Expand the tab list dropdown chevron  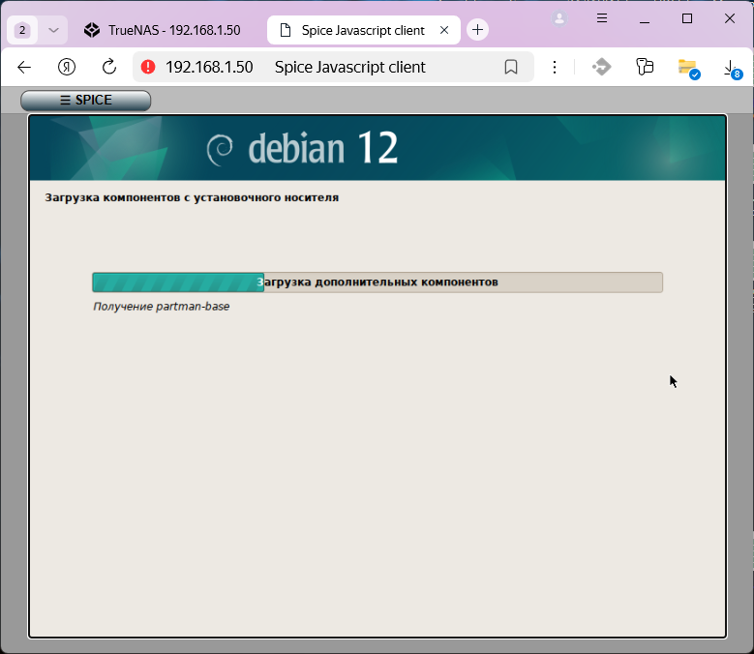point(53,30)
